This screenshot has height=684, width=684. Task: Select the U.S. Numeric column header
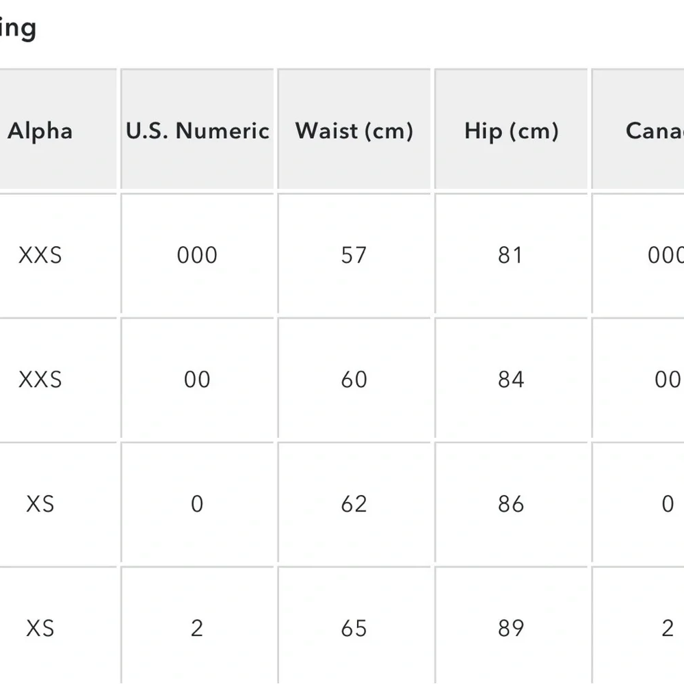(x=197, y=129)
